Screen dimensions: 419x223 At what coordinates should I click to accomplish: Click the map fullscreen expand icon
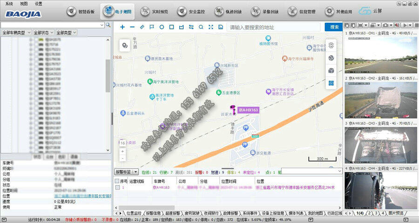(x=210, y=27)
